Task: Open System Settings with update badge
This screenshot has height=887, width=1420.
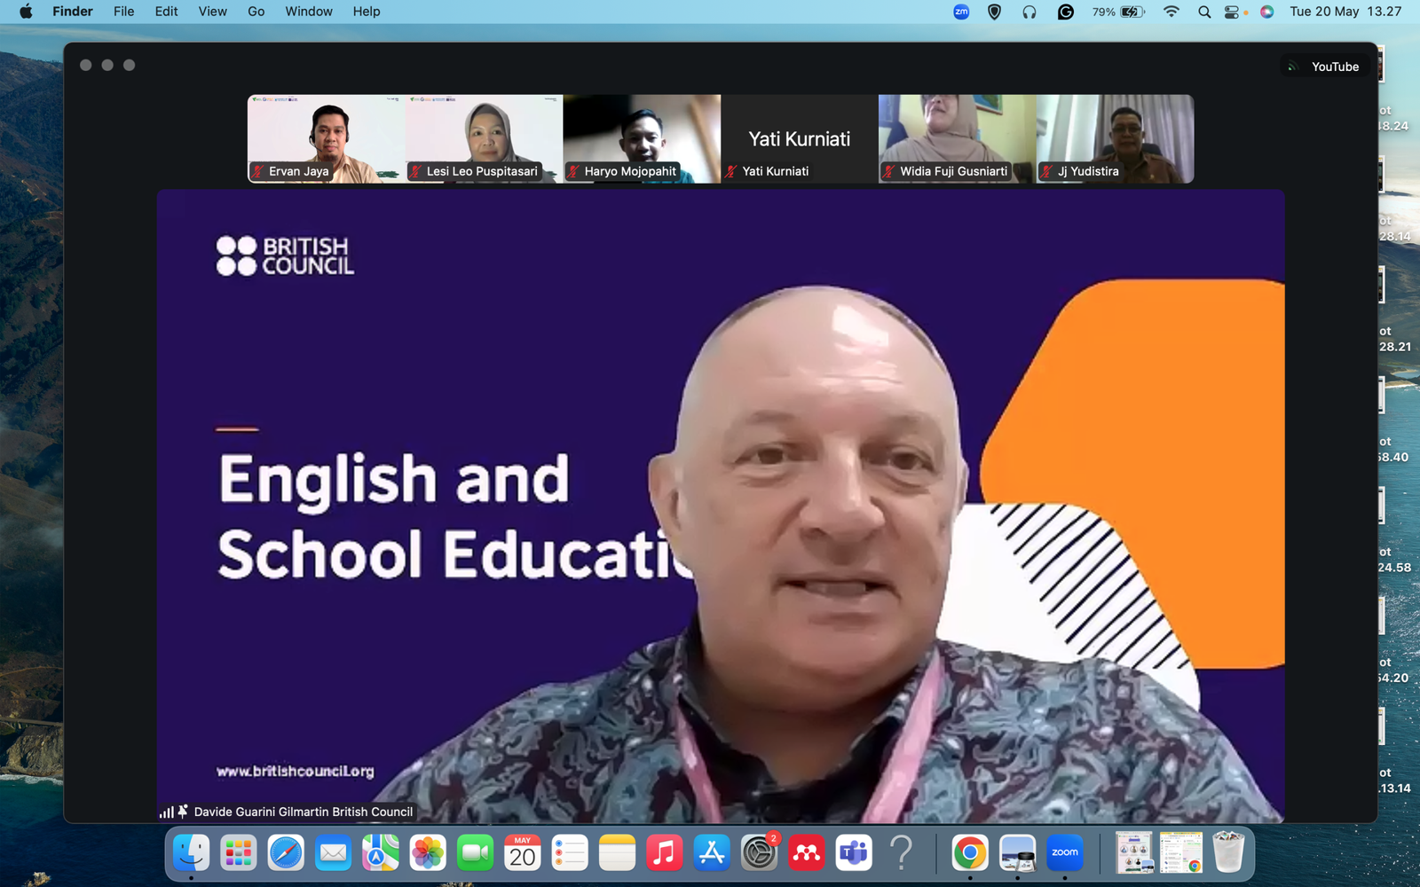Action: (x=759, y=853)
